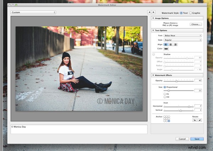Rotate watermark counterclockwise
The width and height of the screenshot is (213, 151).
pyautogui.click(x=195, y=120)
